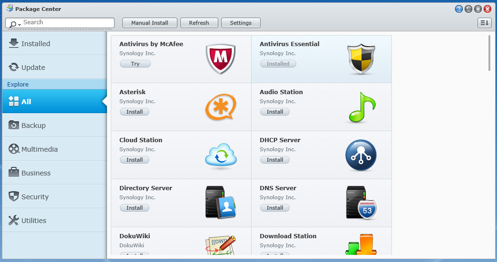Click the Security shield icon
Viewport: 497px width, 262px height.
click(14, 196)
